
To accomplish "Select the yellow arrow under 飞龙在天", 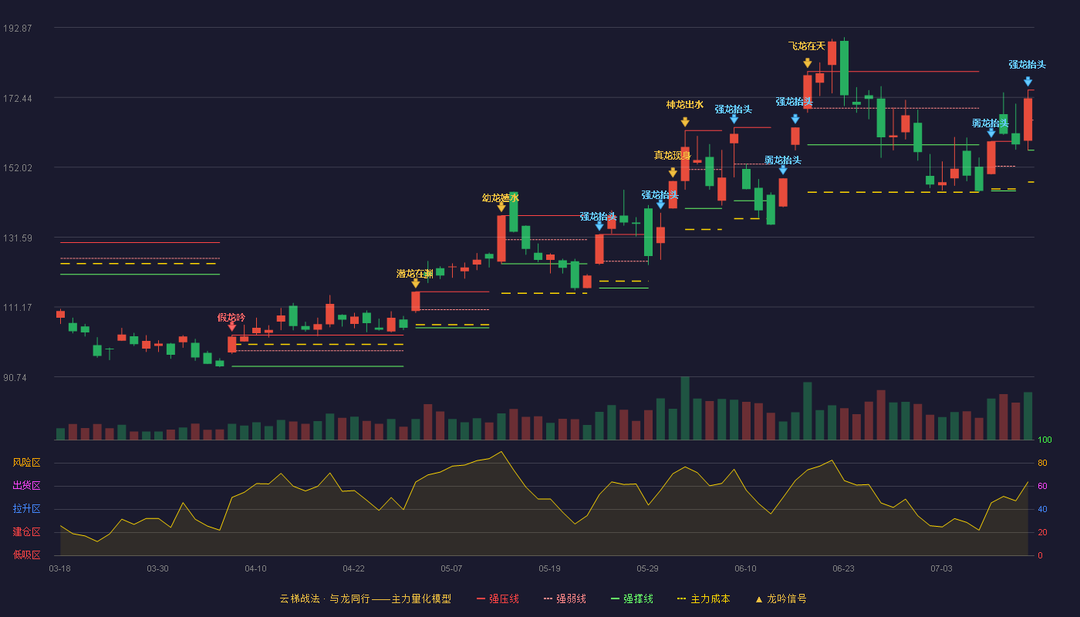I will pos(808,63).
